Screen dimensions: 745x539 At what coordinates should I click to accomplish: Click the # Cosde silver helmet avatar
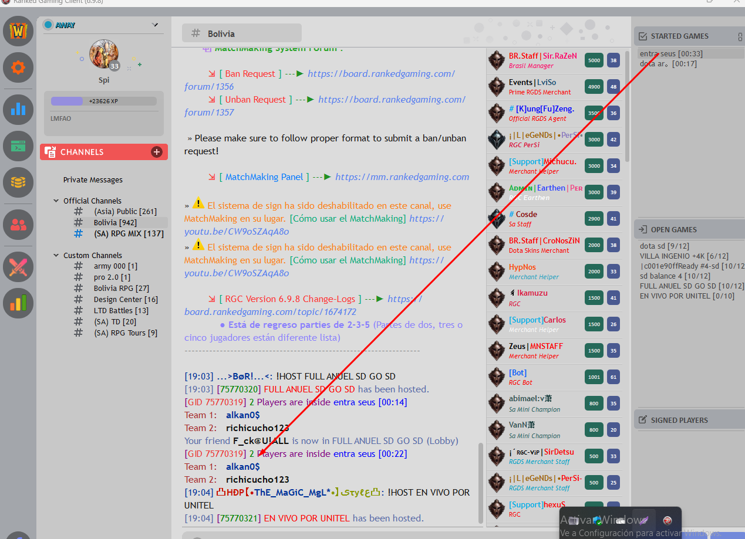coord(497,219)
